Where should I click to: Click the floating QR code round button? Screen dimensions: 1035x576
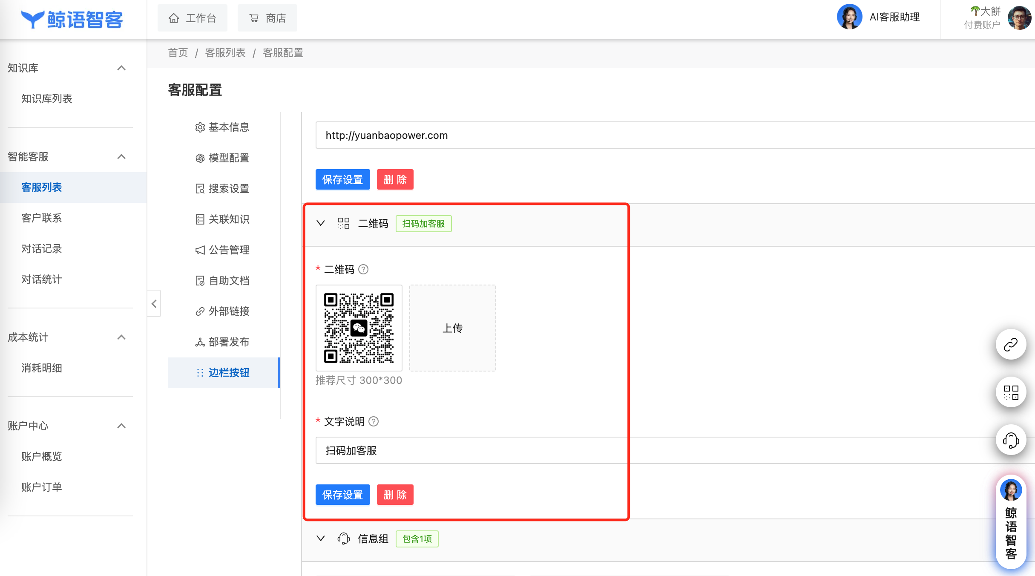[x=1011, y=392]
